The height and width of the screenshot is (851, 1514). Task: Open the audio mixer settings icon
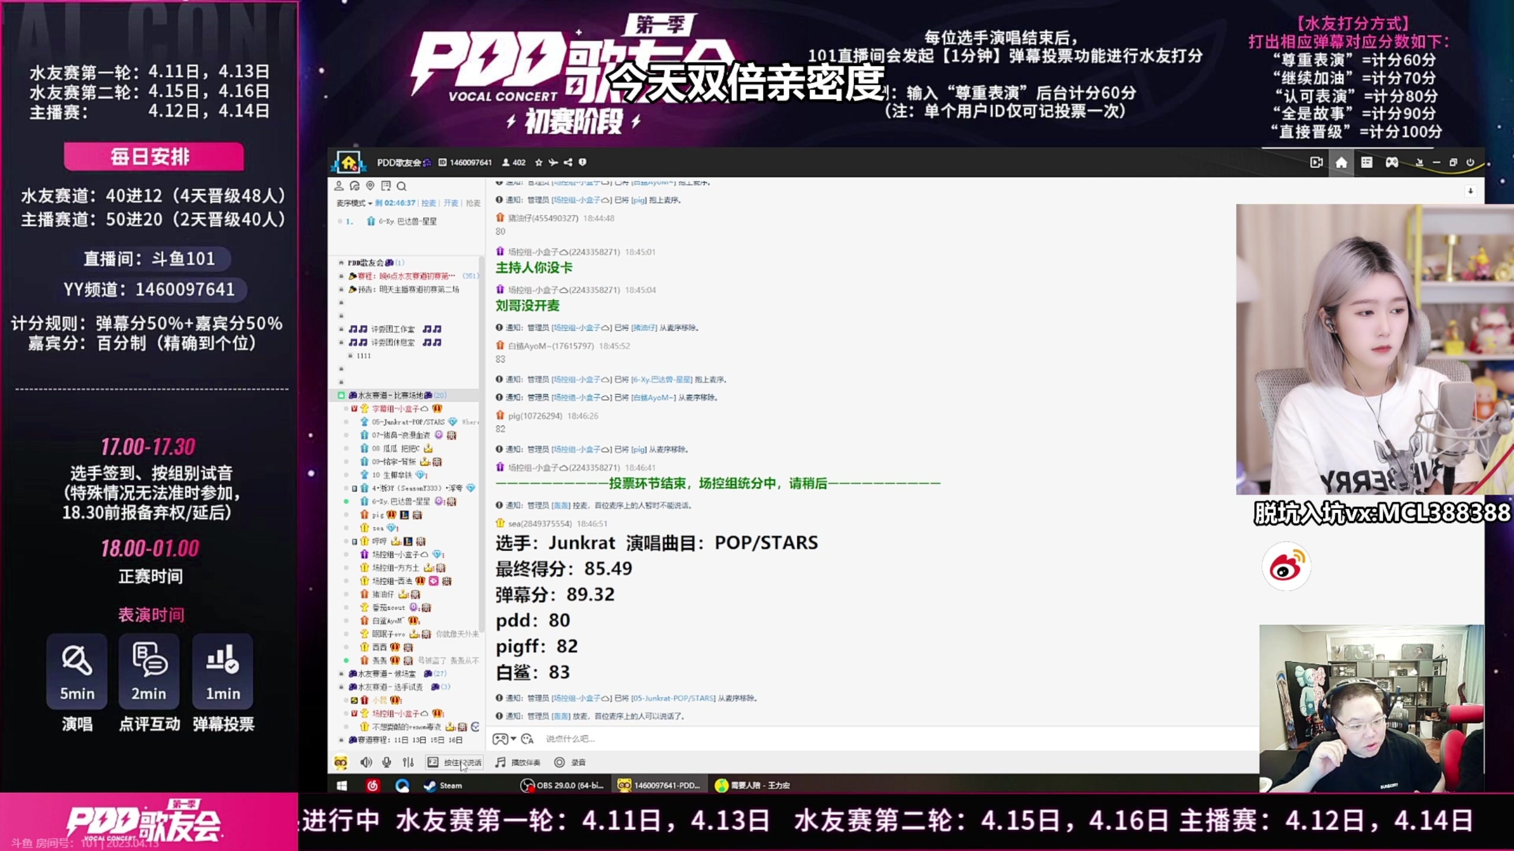pos(408,762)
